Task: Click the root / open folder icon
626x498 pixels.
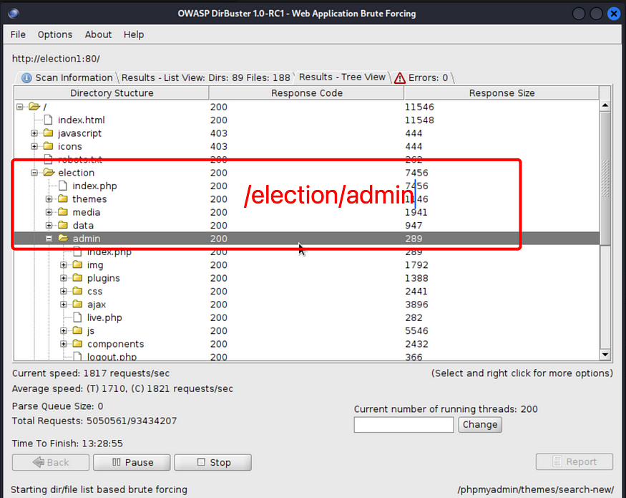Action: coord(34,106)
